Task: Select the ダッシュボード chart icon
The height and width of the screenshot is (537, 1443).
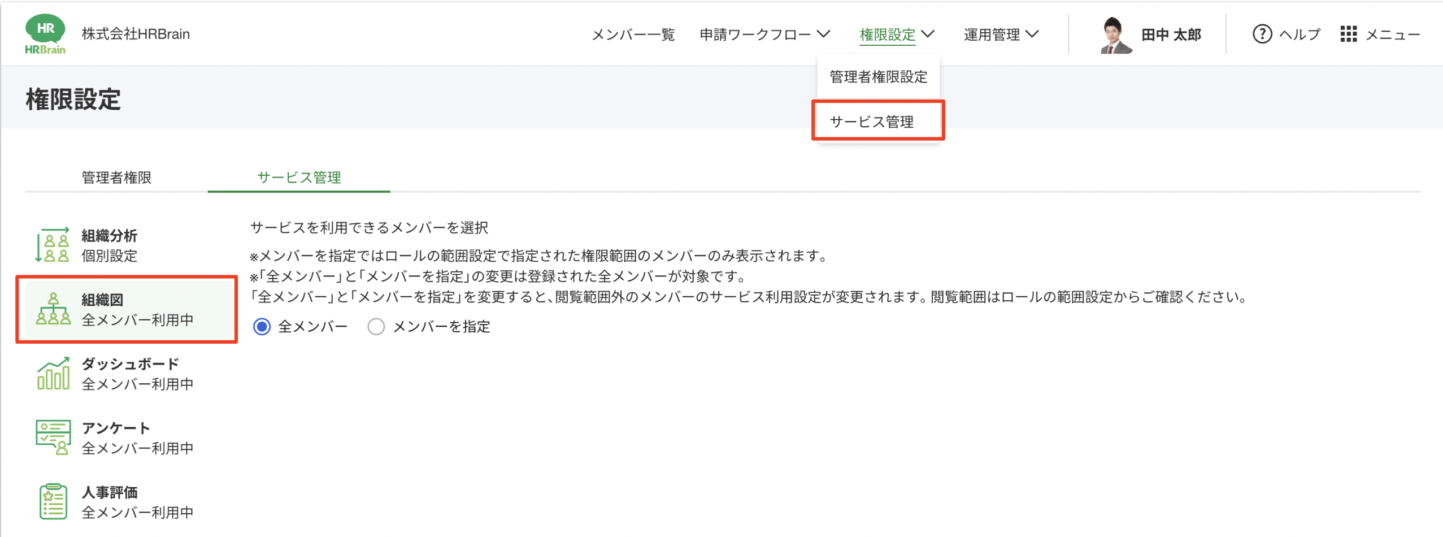Action: click(x=53, y=373)
